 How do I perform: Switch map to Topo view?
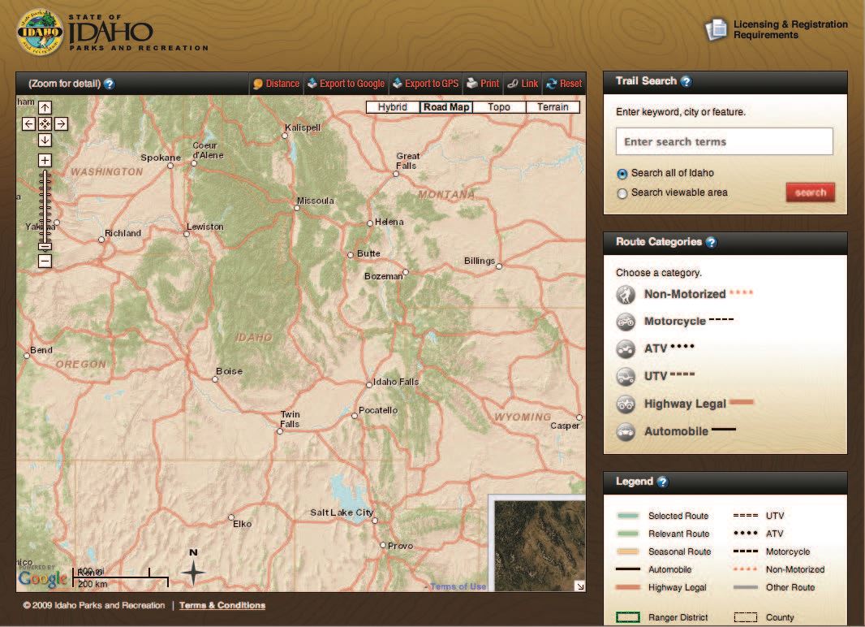click(499, 107)
